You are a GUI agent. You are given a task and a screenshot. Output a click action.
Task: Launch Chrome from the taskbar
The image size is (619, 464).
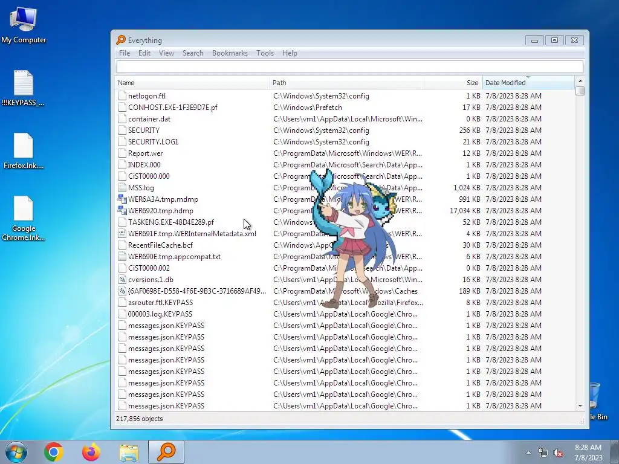click(54, 452)
